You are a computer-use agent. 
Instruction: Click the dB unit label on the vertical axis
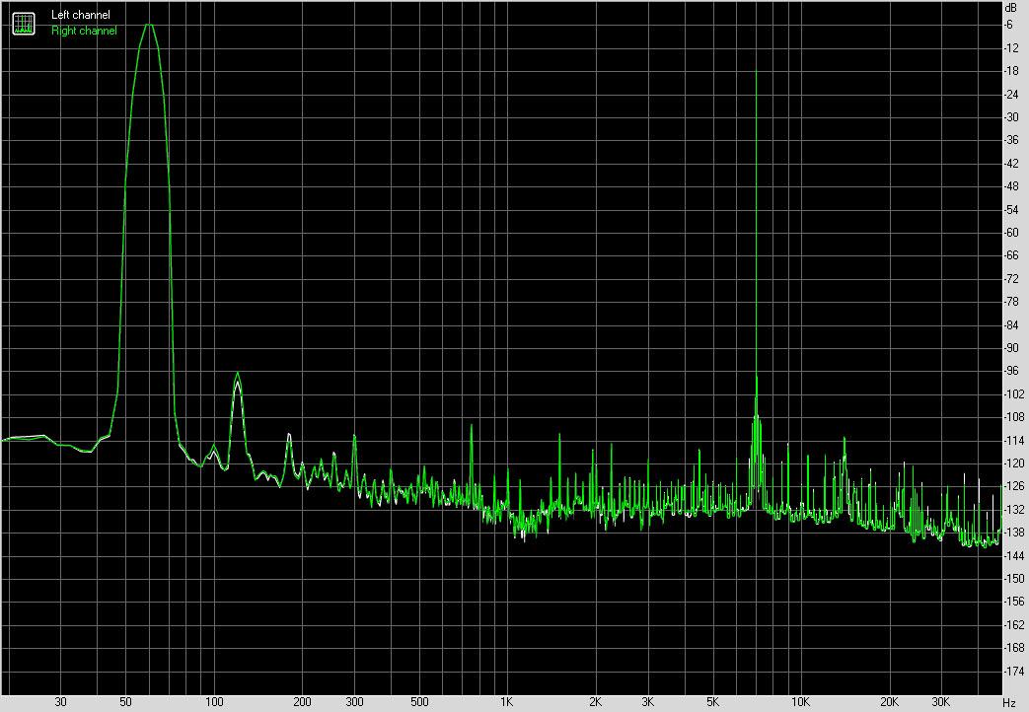[1009, 8]
